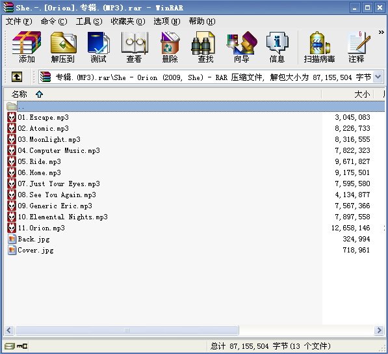The width and height of the screenshot is (388, 354).
Task: Open the File (文件) menu
Action: tap(19, 21)
